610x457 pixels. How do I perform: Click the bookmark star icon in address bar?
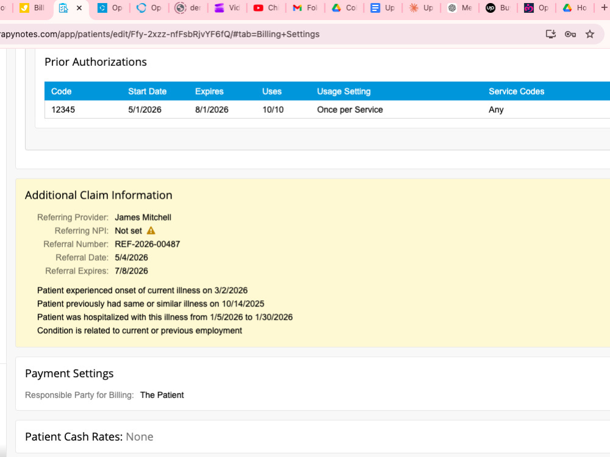590,34
